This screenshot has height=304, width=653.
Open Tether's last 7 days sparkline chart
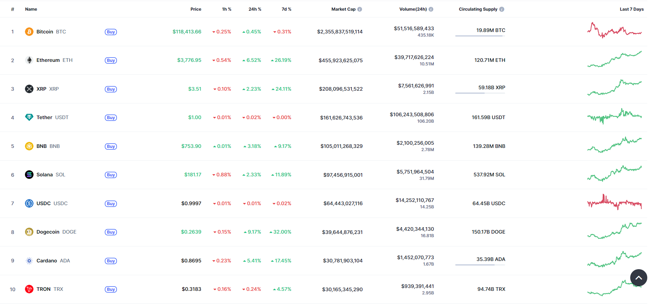[615, 116]
